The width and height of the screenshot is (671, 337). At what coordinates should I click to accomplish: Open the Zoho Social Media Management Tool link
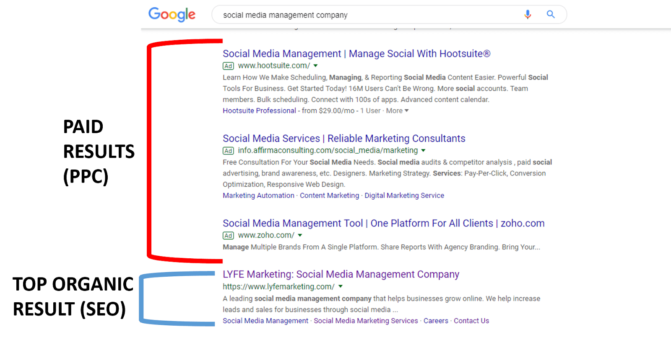pos(383,223)
